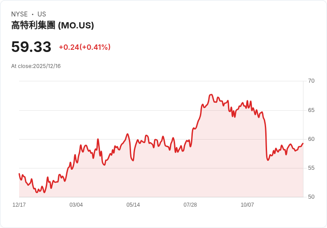Click the 高特利集團 (MO.US) stock title
The image size is (327, 228).
52,25
